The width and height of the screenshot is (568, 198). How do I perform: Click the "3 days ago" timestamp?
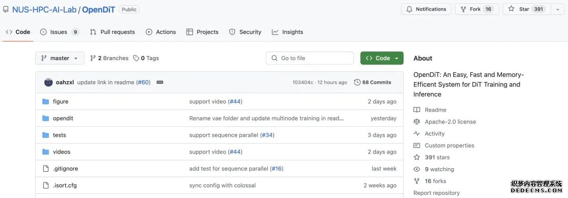click(x=382, y=135)
